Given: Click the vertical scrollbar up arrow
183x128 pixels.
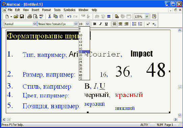Looking at the screenshot, I should click(180, 30).
